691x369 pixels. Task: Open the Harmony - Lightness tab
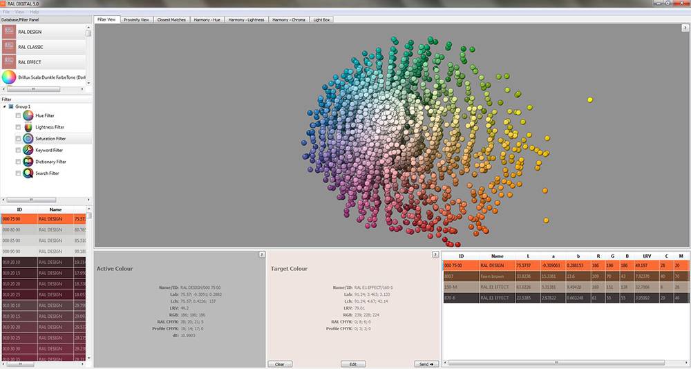pos(247,20)
